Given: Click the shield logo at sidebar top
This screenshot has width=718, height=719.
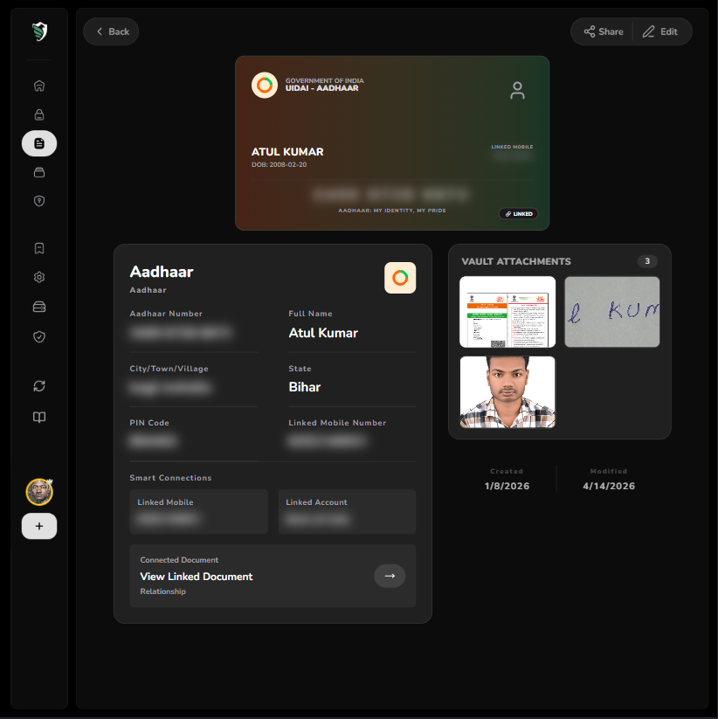Looking at the screenshot, I should [39, 31].
